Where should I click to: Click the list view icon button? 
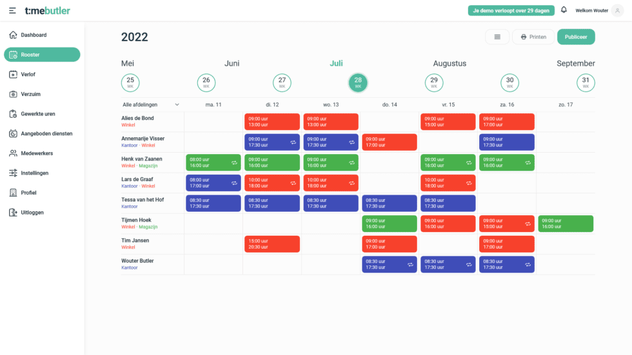[x=497, y=37]
